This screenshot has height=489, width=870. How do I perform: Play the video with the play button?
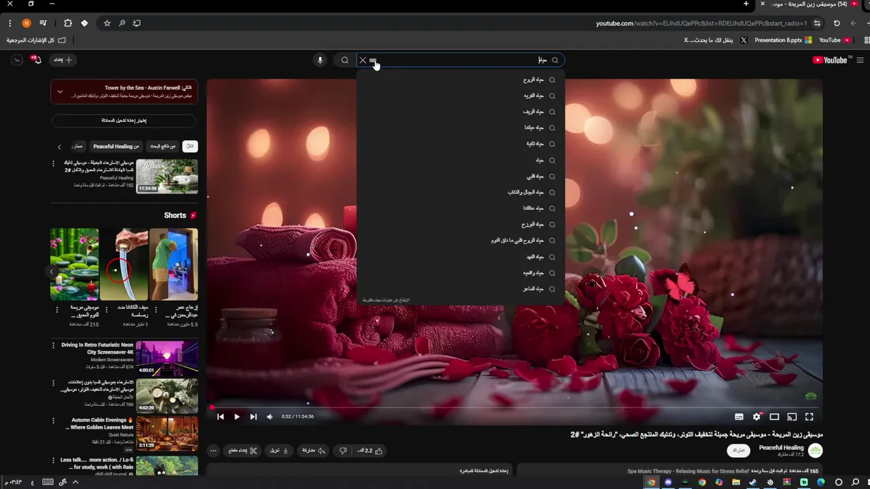click(x=237, y=416)
